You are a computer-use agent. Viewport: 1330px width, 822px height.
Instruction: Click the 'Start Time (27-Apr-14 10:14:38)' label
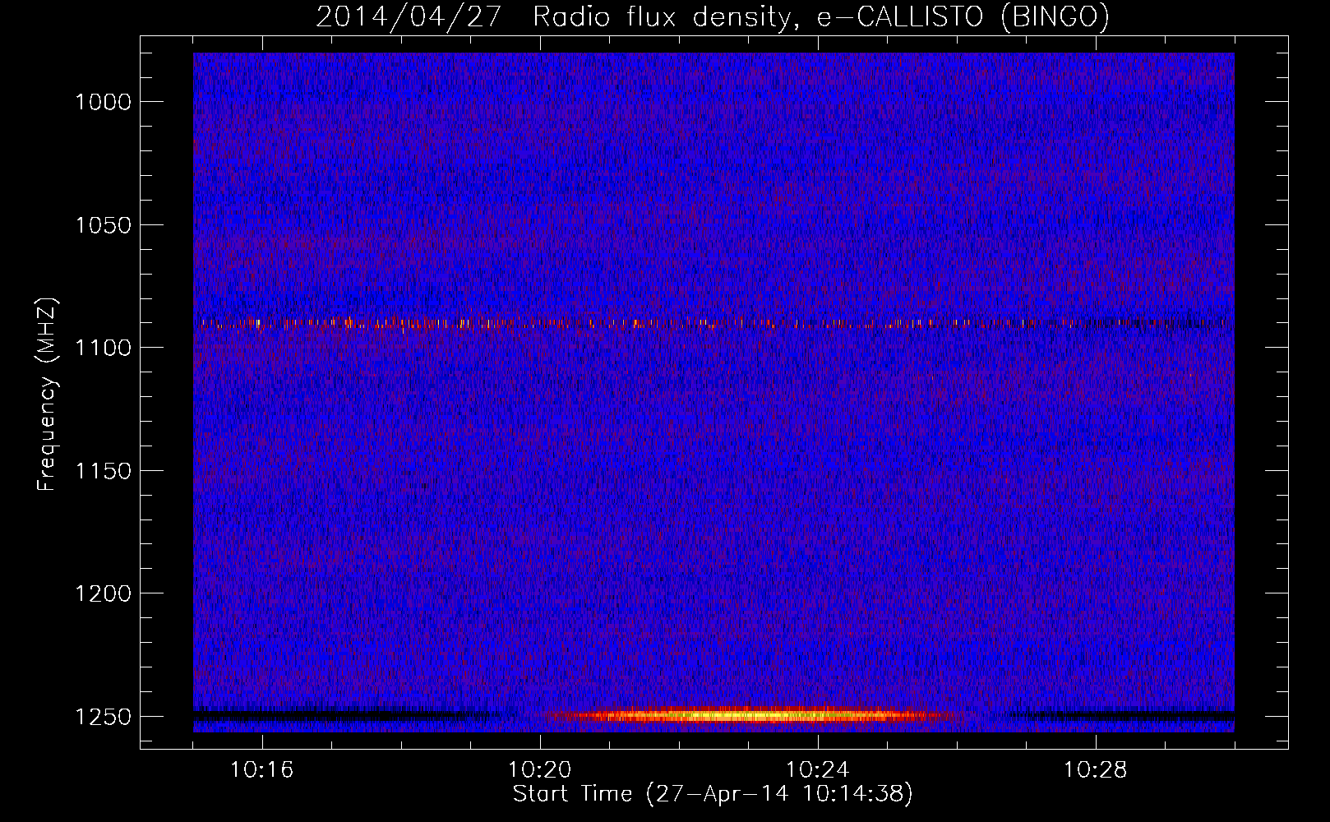tap(713, 794)
